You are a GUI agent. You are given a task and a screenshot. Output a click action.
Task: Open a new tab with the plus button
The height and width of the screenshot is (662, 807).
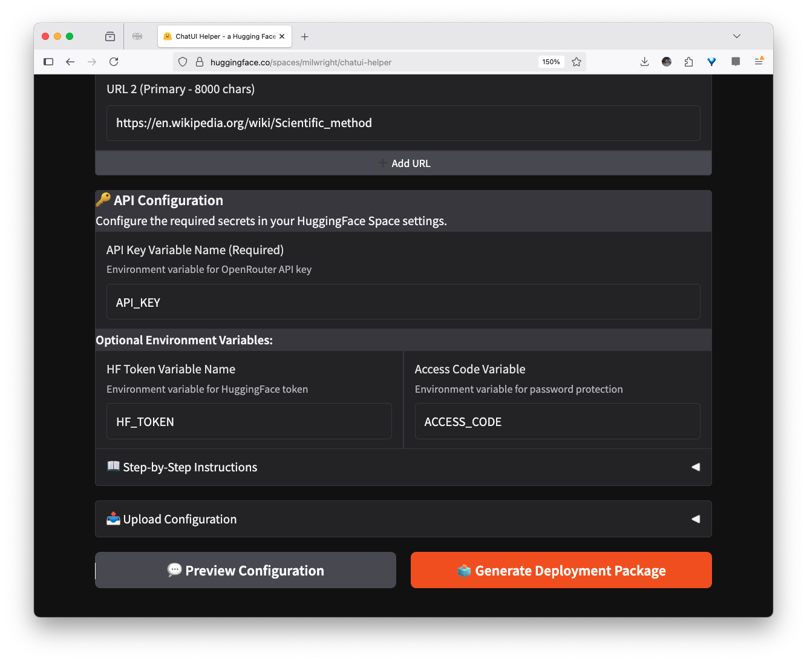(305, 36)
